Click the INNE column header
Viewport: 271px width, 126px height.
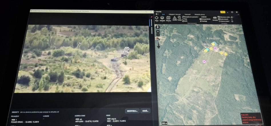tap(108, 115)
